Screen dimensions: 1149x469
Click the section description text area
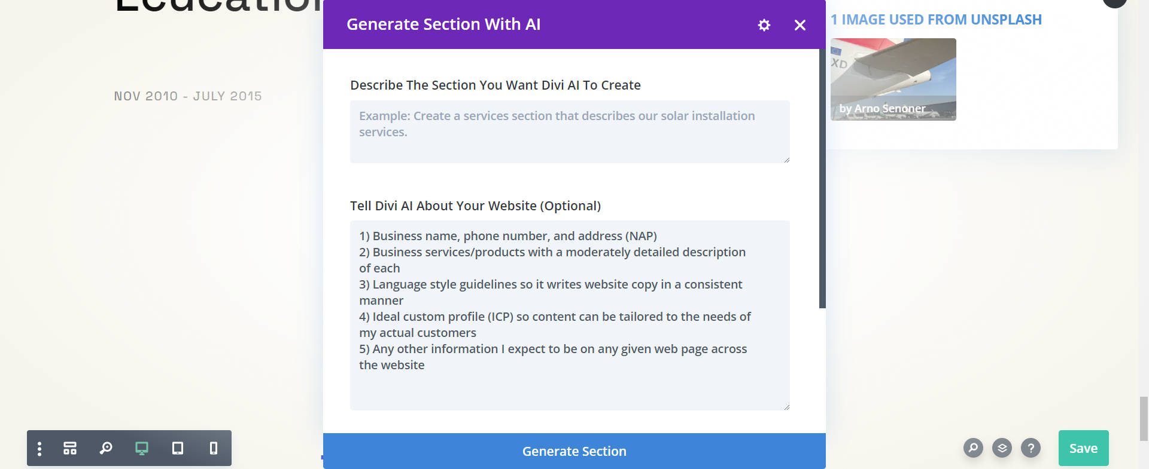pos(569,131)
